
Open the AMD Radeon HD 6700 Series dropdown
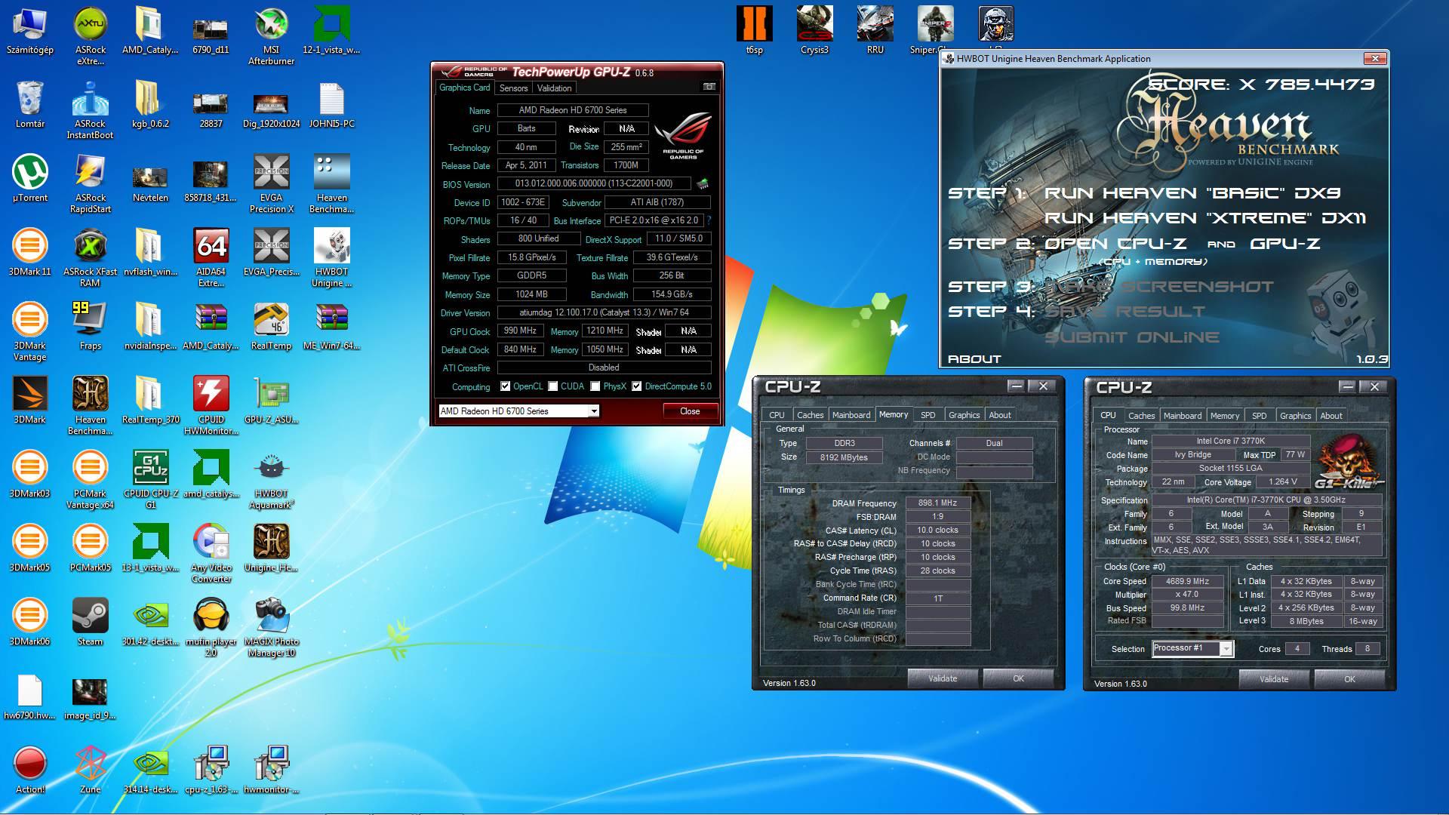518,411
